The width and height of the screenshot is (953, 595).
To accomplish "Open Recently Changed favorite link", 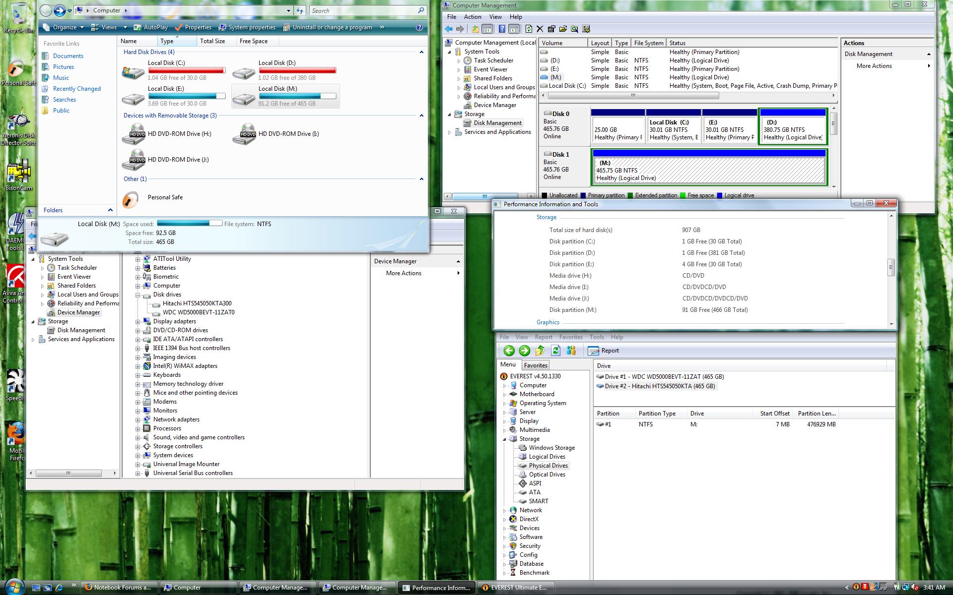I will pyautogui.click(x=76, y=89).
